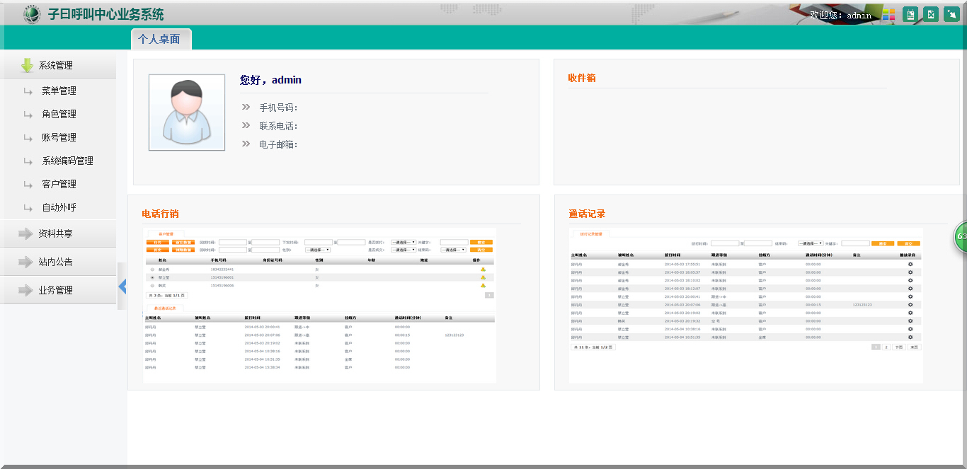967x469 pixels.
Task: Click the diagonal arrow icon in header
Action: pyautogui.click(x=951, y=15)
